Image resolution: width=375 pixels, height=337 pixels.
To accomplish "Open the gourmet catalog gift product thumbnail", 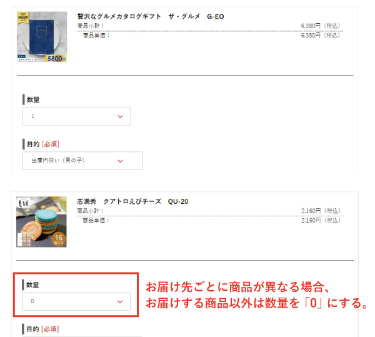I will point(42,37).
